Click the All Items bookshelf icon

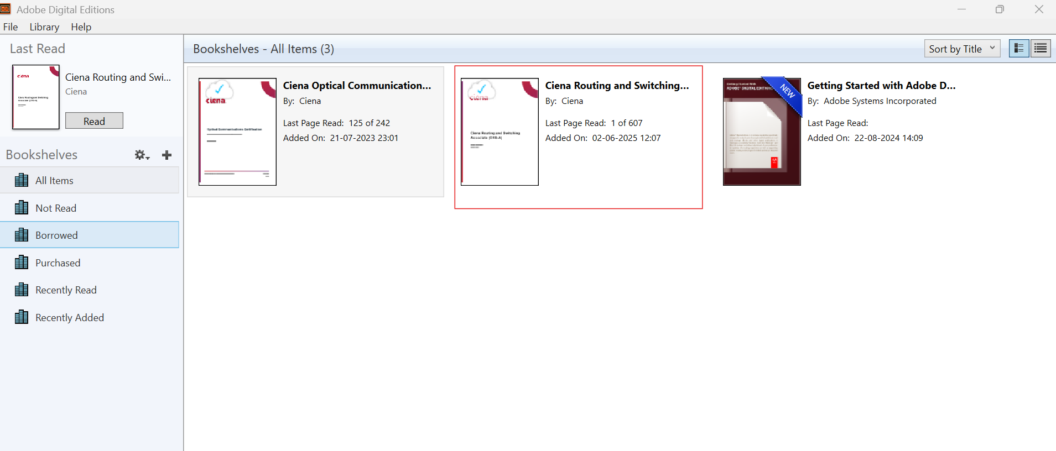[22, 180]
